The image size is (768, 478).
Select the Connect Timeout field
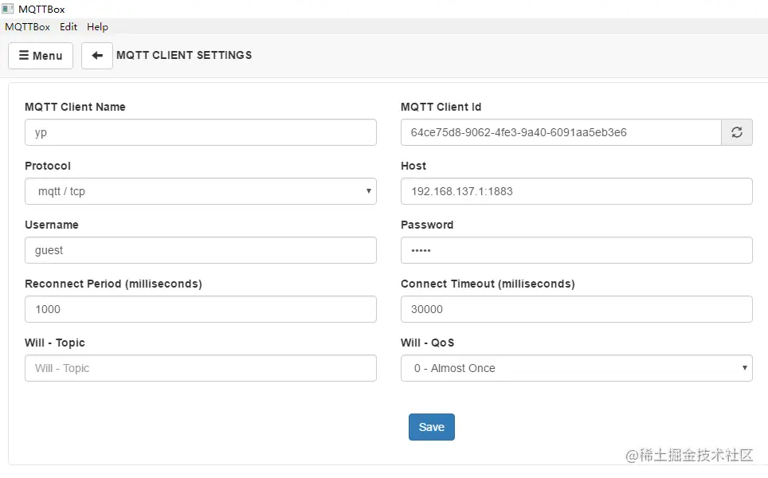(576, 309)
